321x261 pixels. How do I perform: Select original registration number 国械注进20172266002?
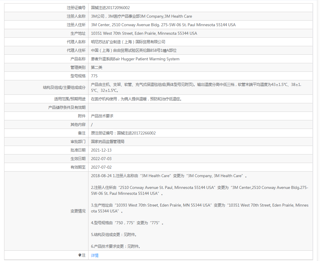point(136,133)
